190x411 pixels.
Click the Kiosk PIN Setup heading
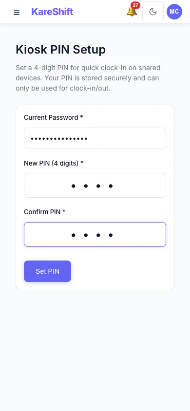(x=61, y=50)
